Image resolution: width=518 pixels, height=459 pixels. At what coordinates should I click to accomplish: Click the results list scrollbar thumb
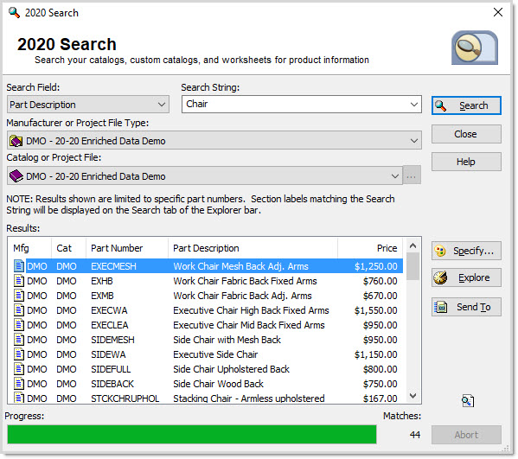(x=412, y=266)
